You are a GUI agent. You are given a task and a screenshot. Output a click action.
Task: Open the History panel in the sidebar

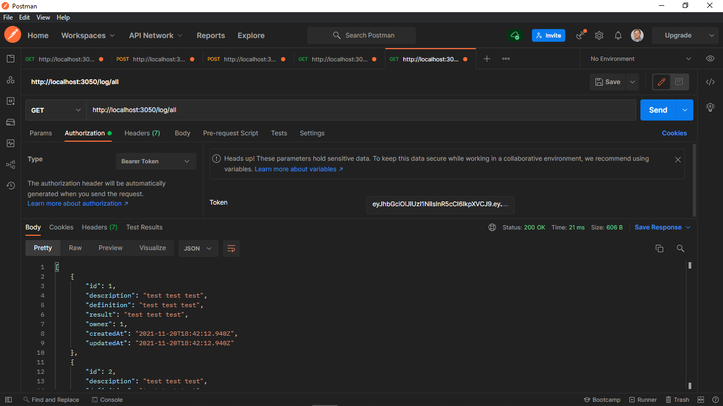(10, 186)
